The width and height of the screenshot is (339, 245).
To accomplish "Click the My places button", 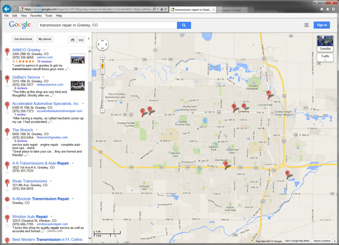I will (45, 39).
